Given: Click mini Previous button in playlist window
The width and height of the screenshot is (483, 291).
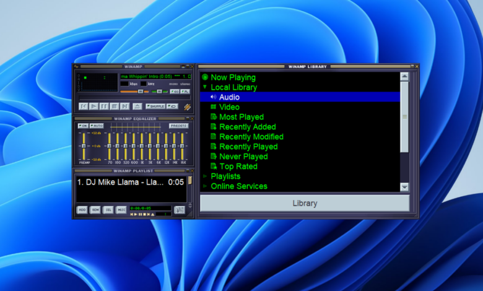Looking at the screenshot, I should click(x=131, y=214).
